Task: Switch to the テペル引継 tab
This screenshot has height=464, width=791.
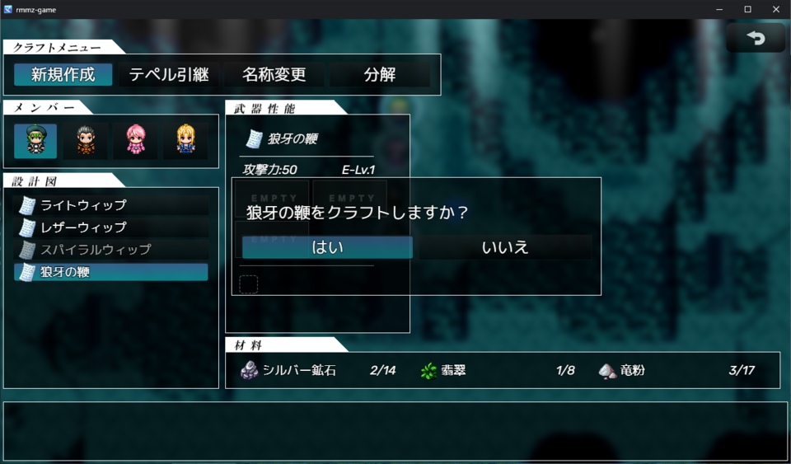Action: click(169, 75)
